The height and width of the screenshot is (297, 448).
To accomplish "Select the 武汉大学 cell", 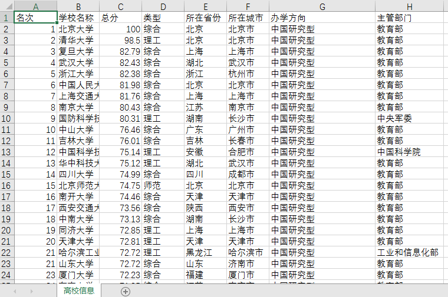I will [x=78, y=62].
